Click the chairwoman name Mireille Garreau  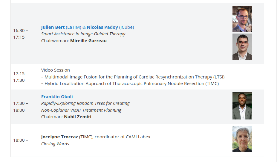coord(88,41)
